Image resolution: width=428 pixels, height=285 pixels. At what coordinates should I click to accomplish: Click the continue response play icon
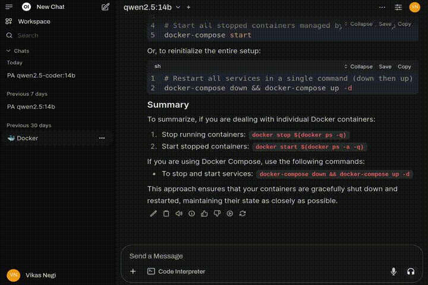click(230, 214)
